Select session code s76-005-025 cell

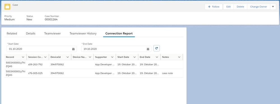38,73
